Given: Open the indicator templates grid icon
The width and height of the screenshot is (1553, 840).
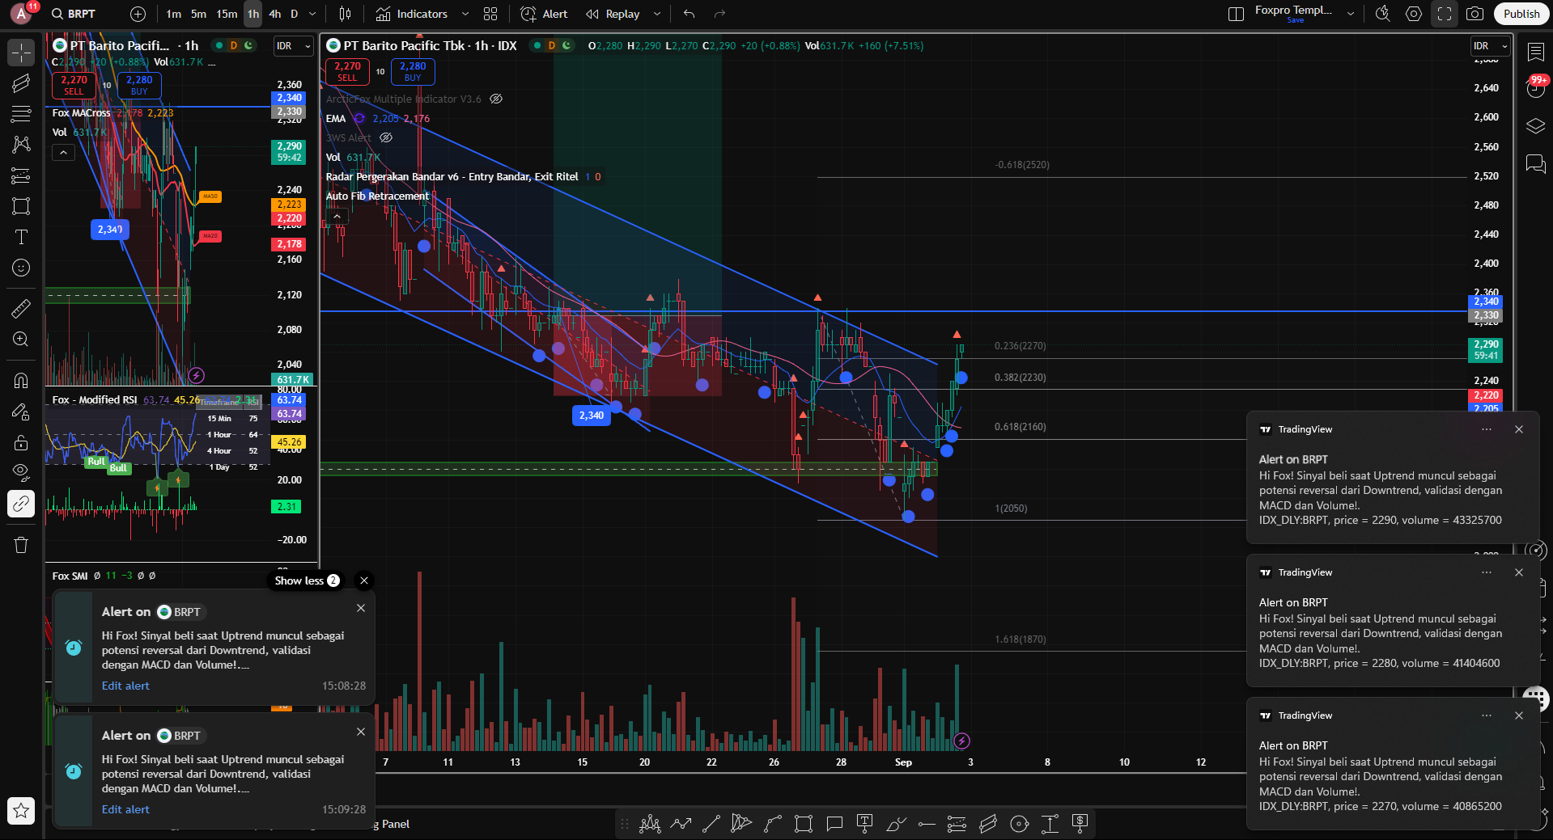Looking at the screenshot, I should [490, 14].
